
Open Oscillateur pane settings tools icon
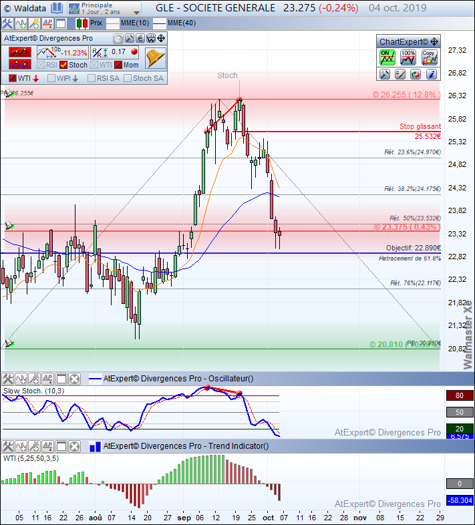[7, 379]
